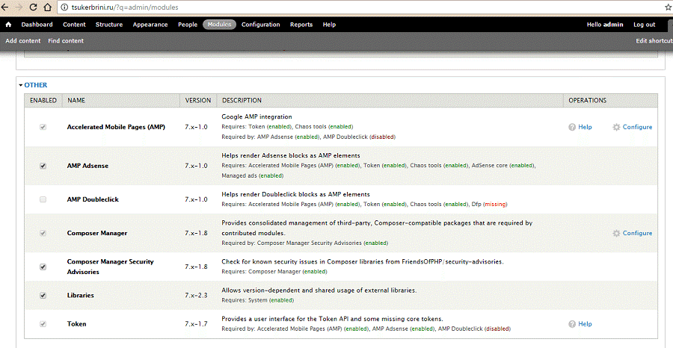The width and height of the screenshot is (673, 348).
Task: Click version 7.x-2.3 in Libraries row
Action: click(196, 295)
